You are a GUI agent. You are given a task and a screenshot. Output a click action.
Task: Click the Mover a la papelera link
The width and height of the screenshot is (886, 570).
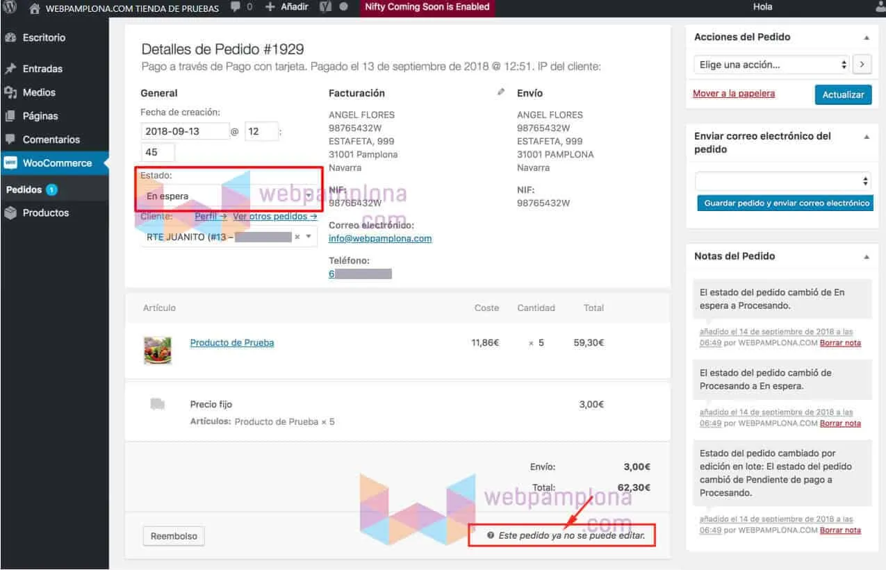point(734,94)
